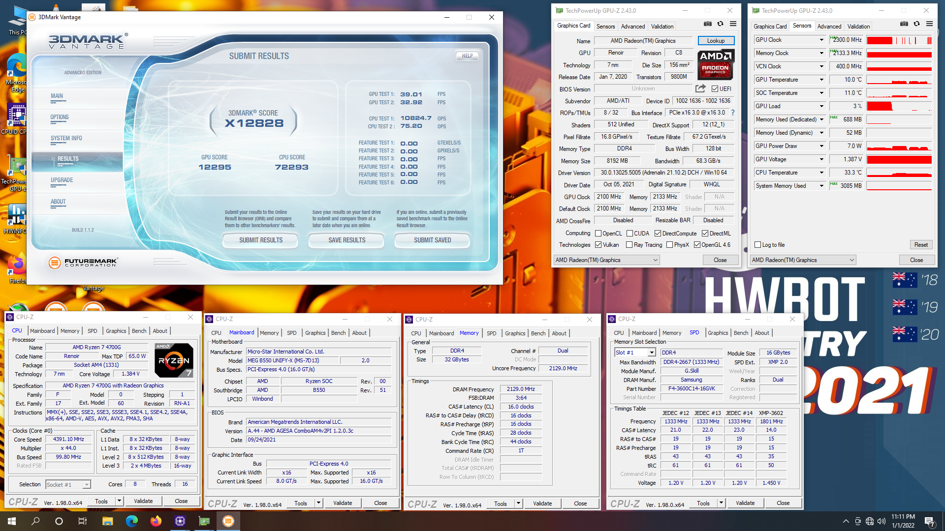945x531 pixels.
Task: Open Tools dropdown arrow in CPU-Z CPU window
Action: coord(119,501)
